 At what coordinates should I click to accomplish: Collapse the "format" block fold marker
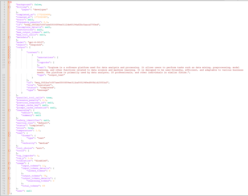click(x=9, y=135)
